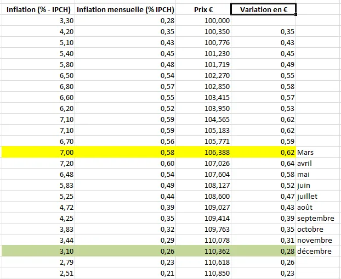Click the inflation cell with value 6,48
The height and width of the screenshot is (279, 341).
click(65, 174)
